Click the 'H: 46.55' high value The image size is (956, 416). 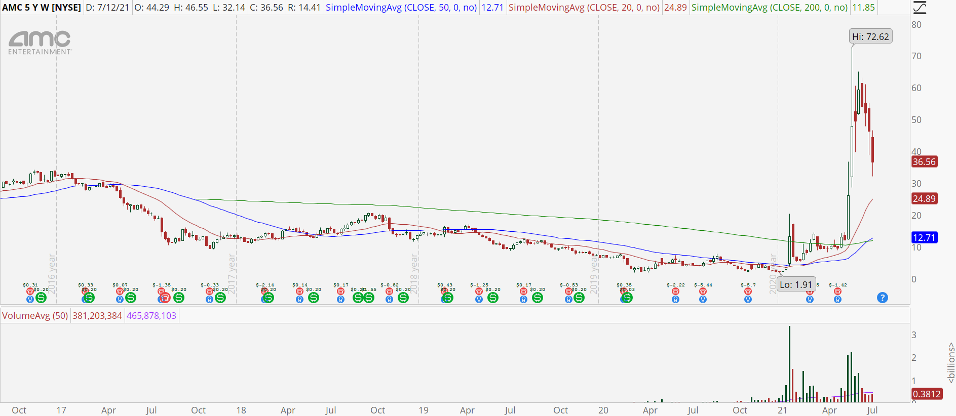(x=191, y=8)
